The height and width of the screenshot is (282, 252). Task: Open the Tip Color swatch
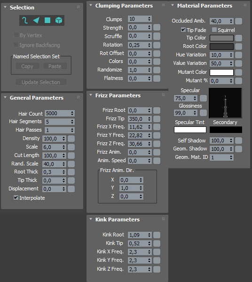coord(221,38)
